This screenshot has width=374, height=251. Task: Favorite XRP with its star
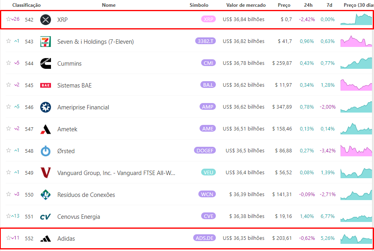click(8, 19)
